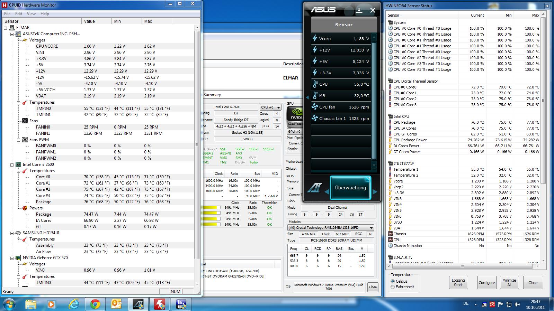Click the right arrow beside the Überwachung button
Image resolution: width=554 pixels, height=311 pixels.
pos(375,191)
